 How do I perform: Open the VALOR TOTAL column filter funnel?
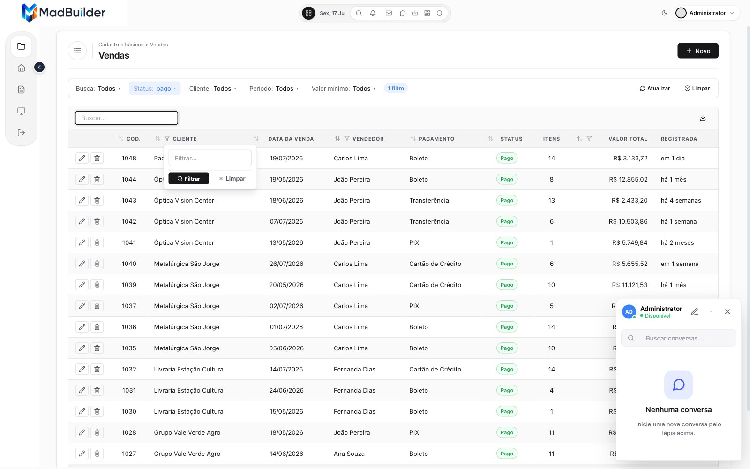click(x=589, y=139)
